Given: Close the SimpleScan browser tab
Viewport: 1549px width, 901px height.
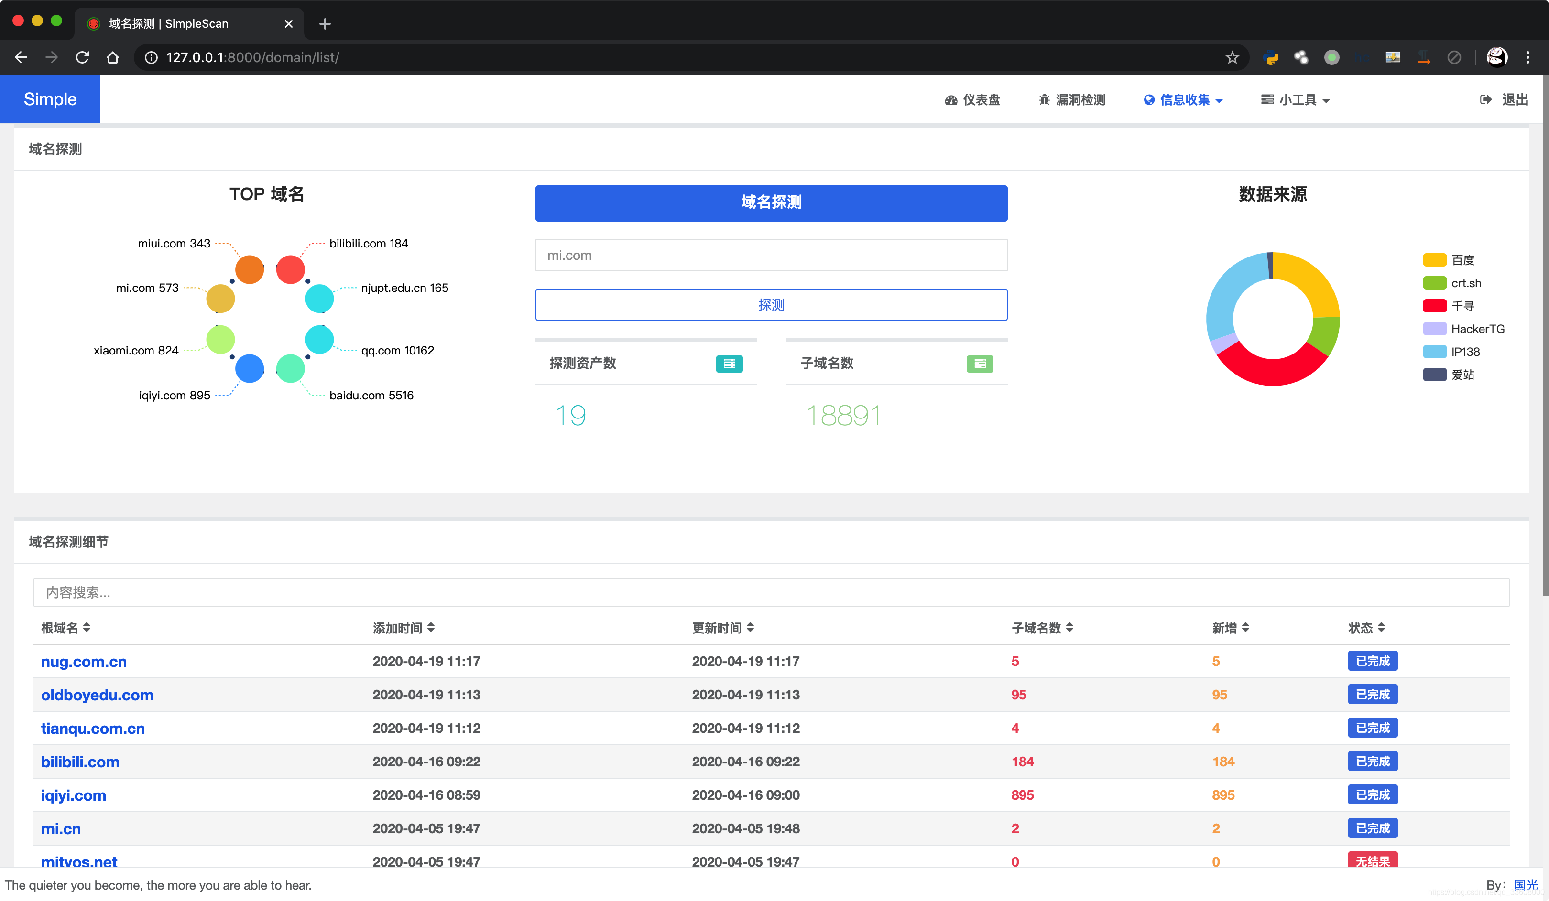Looking at the screenshot, I should coord(288,24).
